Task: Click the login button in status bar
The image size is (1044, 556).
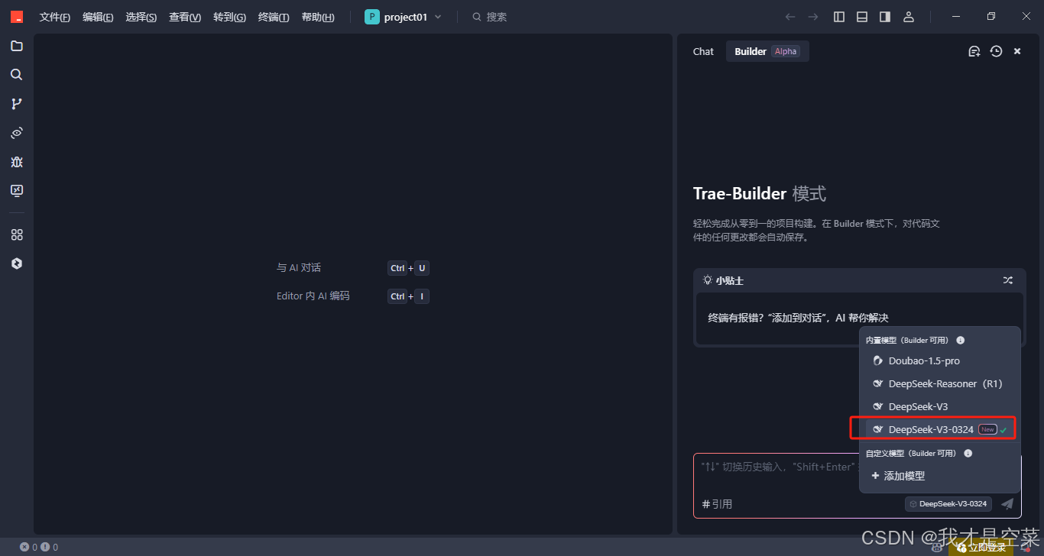Action: coord(981,548)
